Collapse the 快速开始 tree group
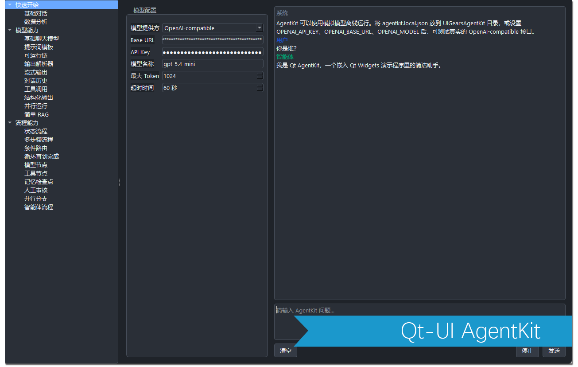This screenshot has width=578, height=367. tap(10, 5)
